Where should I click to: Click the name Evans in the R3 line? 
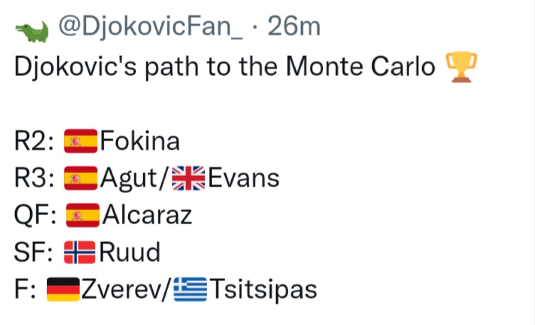point(243,179)
